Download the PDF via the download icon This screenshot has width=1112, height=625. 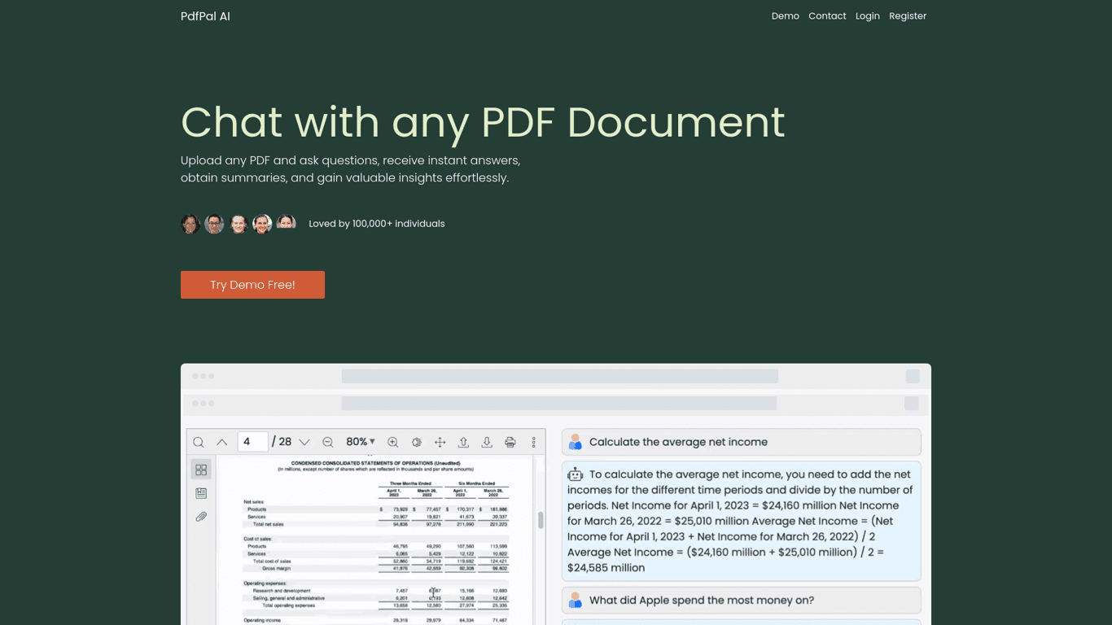pos(487,442)
